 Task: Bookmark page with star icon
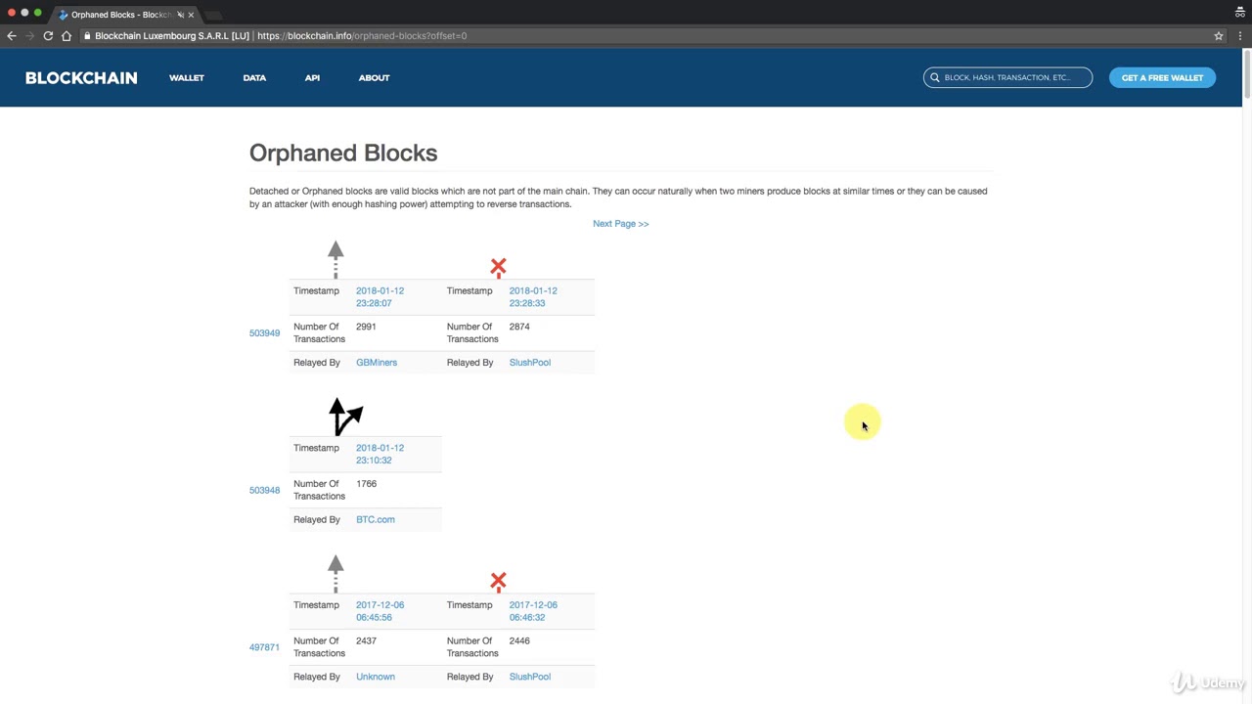tap(1219, 36)
